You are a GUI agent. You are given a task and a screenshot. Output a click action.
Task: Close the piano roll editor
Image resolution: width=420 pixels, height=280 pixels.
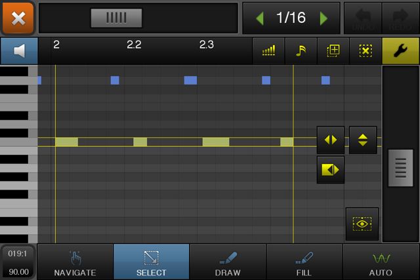pyautogui.click(x=18, y=18)
